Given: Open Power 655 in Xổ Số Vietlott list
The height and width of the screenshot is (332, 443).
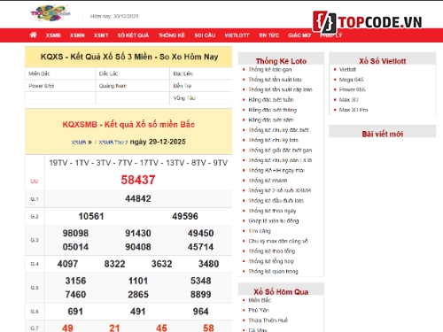Looking at the screenshot, I should coord(352,89).
